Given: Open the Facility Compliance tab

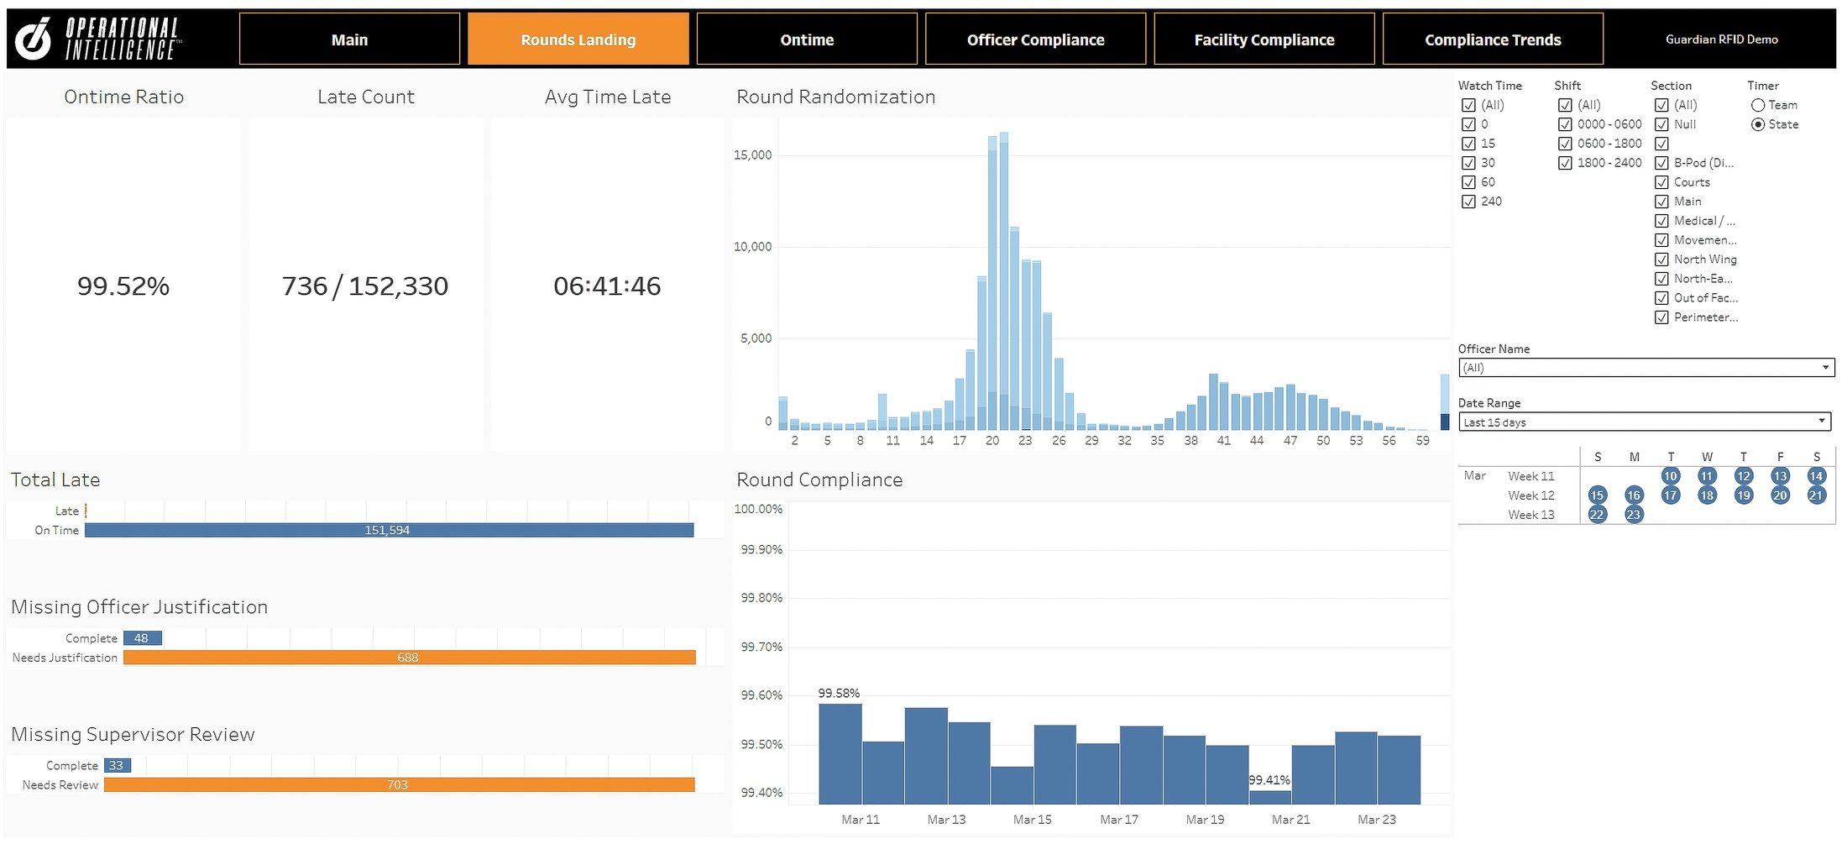Looking at the screenshot, I should click(x=1264, y=39).
